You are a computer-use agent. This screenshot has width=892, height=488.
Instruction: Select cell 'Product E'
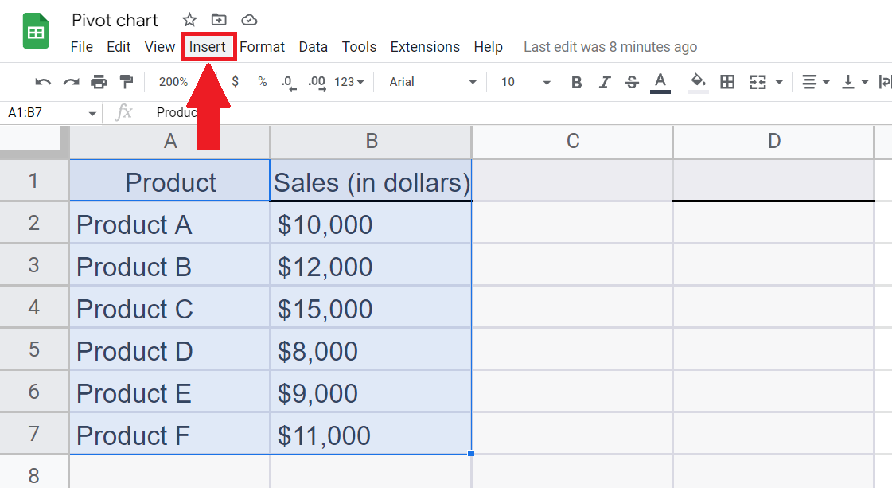pyautogui.click(x=169, y=392)
